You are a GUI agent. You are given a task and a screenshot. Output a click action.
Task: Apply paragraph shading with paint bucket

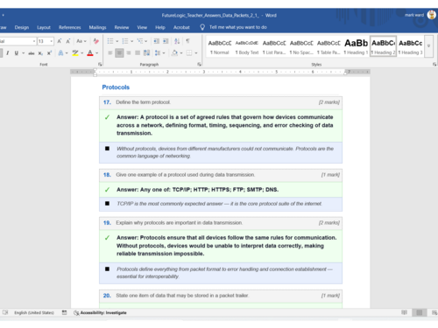(x=174, y=53)
